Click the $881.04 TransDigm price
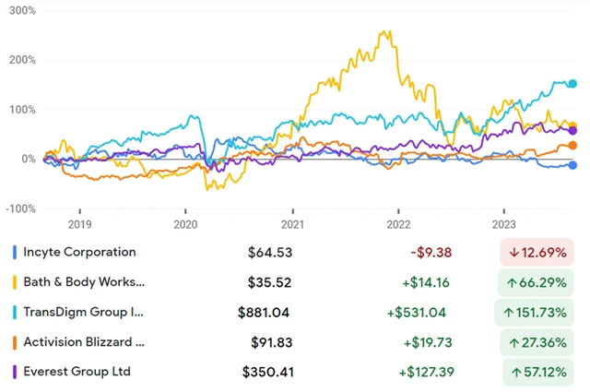590x392 pixels. (265, 312)
